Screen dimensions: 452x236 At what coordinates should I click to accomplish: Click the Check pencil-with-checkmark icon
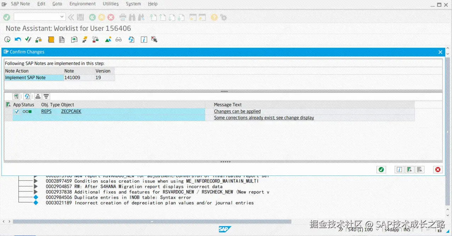[28, 39]
